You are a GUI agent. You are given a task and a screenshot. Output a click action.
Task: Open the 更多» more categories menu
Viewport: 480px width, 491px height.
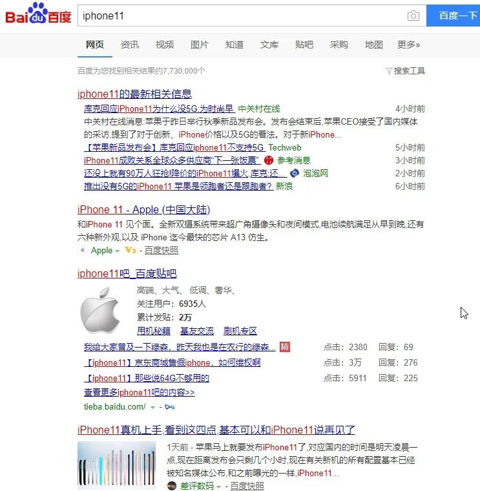[x=408, y=45]
